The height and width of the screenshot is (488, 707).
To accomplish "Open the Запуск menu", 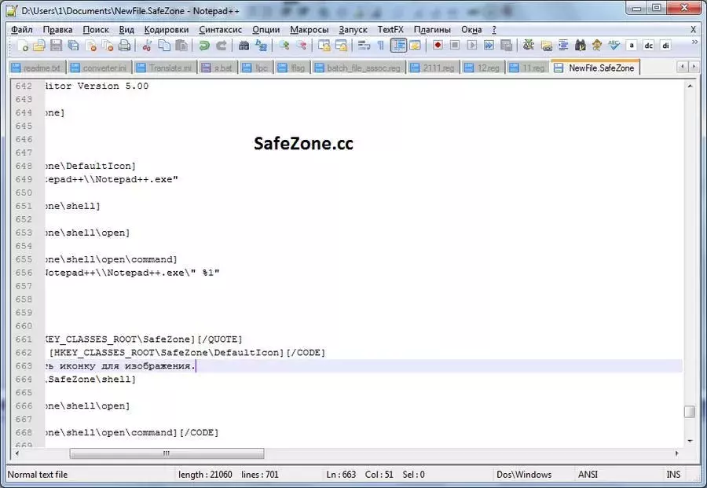I will click(x=353, y=29).
